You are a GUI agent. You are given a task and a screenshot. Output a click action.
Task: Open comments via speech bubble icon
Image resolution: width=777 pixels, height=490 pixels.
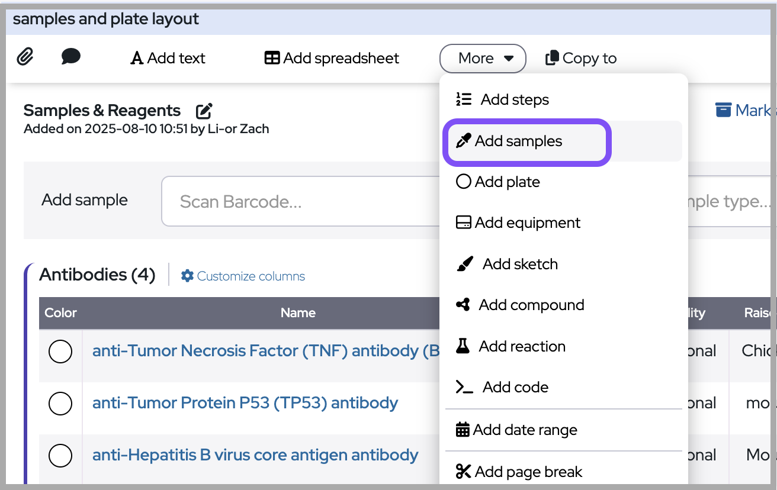(x=71, y=57)
